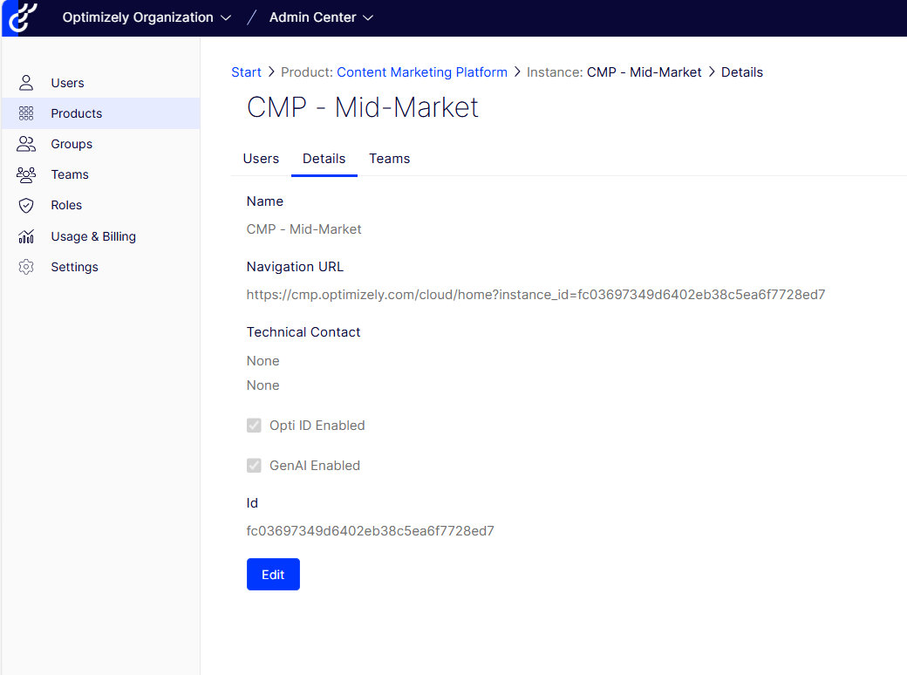Follow the Start breadcrumb link
The height and width of the screenshot is (675, 907).
pos(246,72)
